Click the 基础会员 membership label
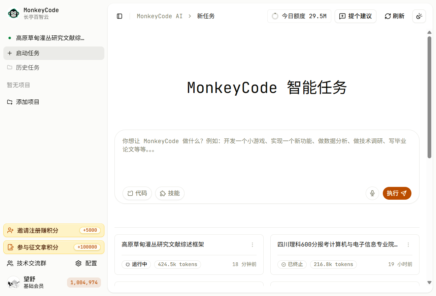This screenshot has width=436, height=296. click(x=33, y=286)
